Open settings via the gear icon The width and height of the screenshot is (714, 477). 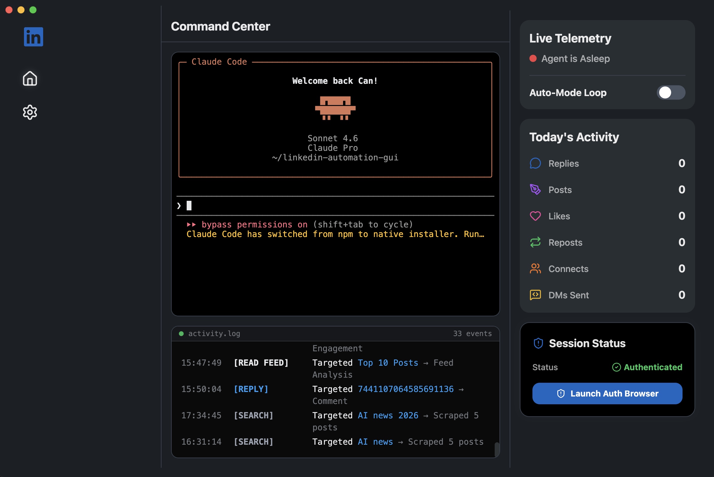pyautogui.click(x=30, y=112)
